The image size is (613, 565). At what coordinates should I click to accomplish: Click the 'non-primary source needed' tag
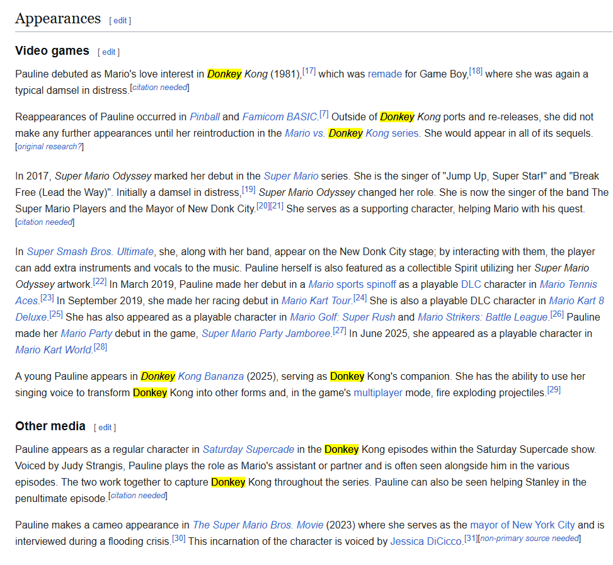529,539
